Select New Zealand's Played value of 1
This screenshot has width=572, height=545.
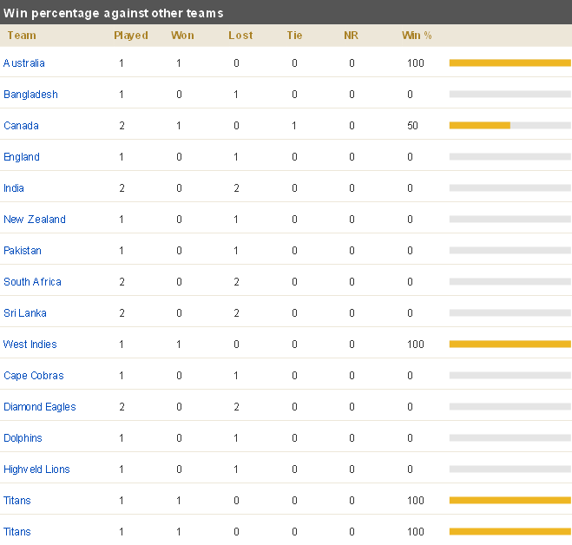(x=122, y=220)
